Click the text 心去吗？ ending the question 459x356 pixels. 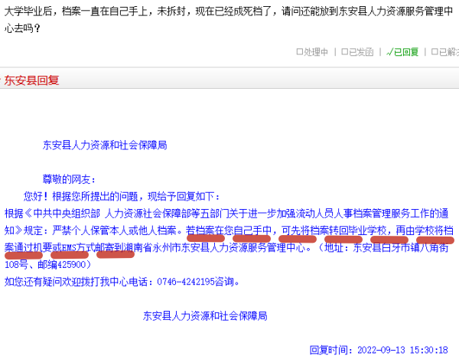click(22, 29)
